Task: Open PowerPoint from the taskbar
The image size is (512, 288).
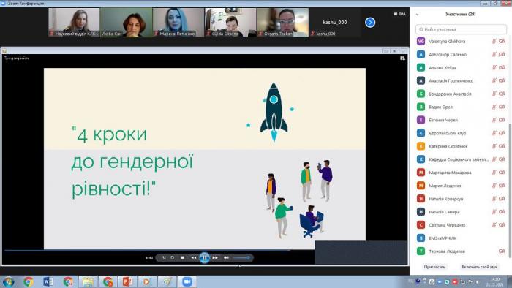Action: click(127, 281)
